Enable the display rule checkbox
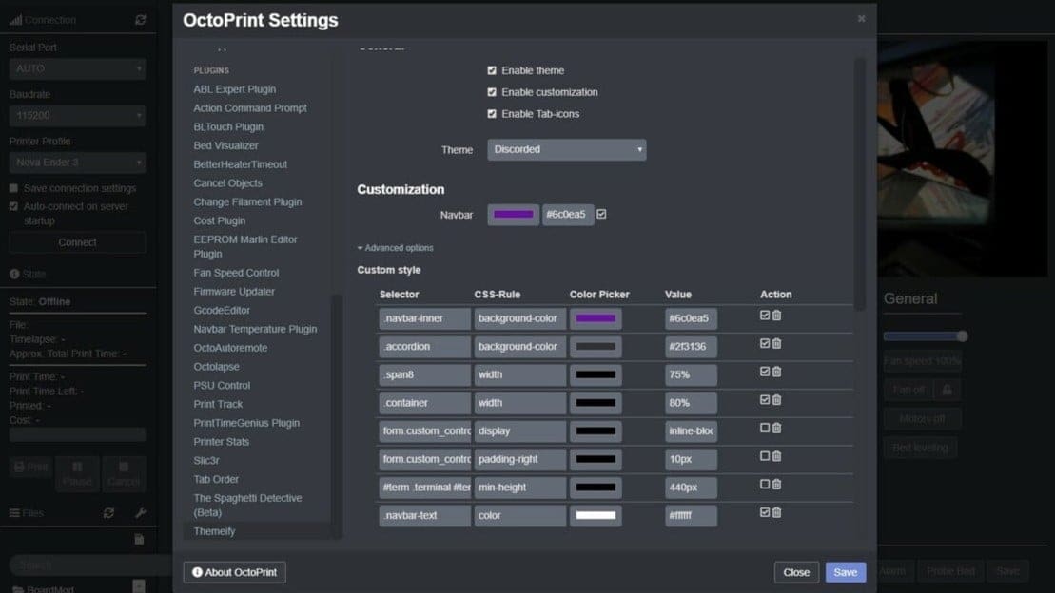 [764, 429]
